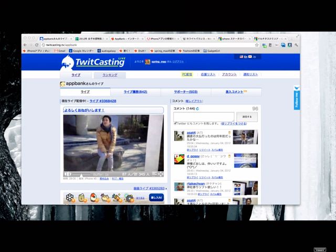
Task: Open the アカウント link
Action: click(229, 75)
